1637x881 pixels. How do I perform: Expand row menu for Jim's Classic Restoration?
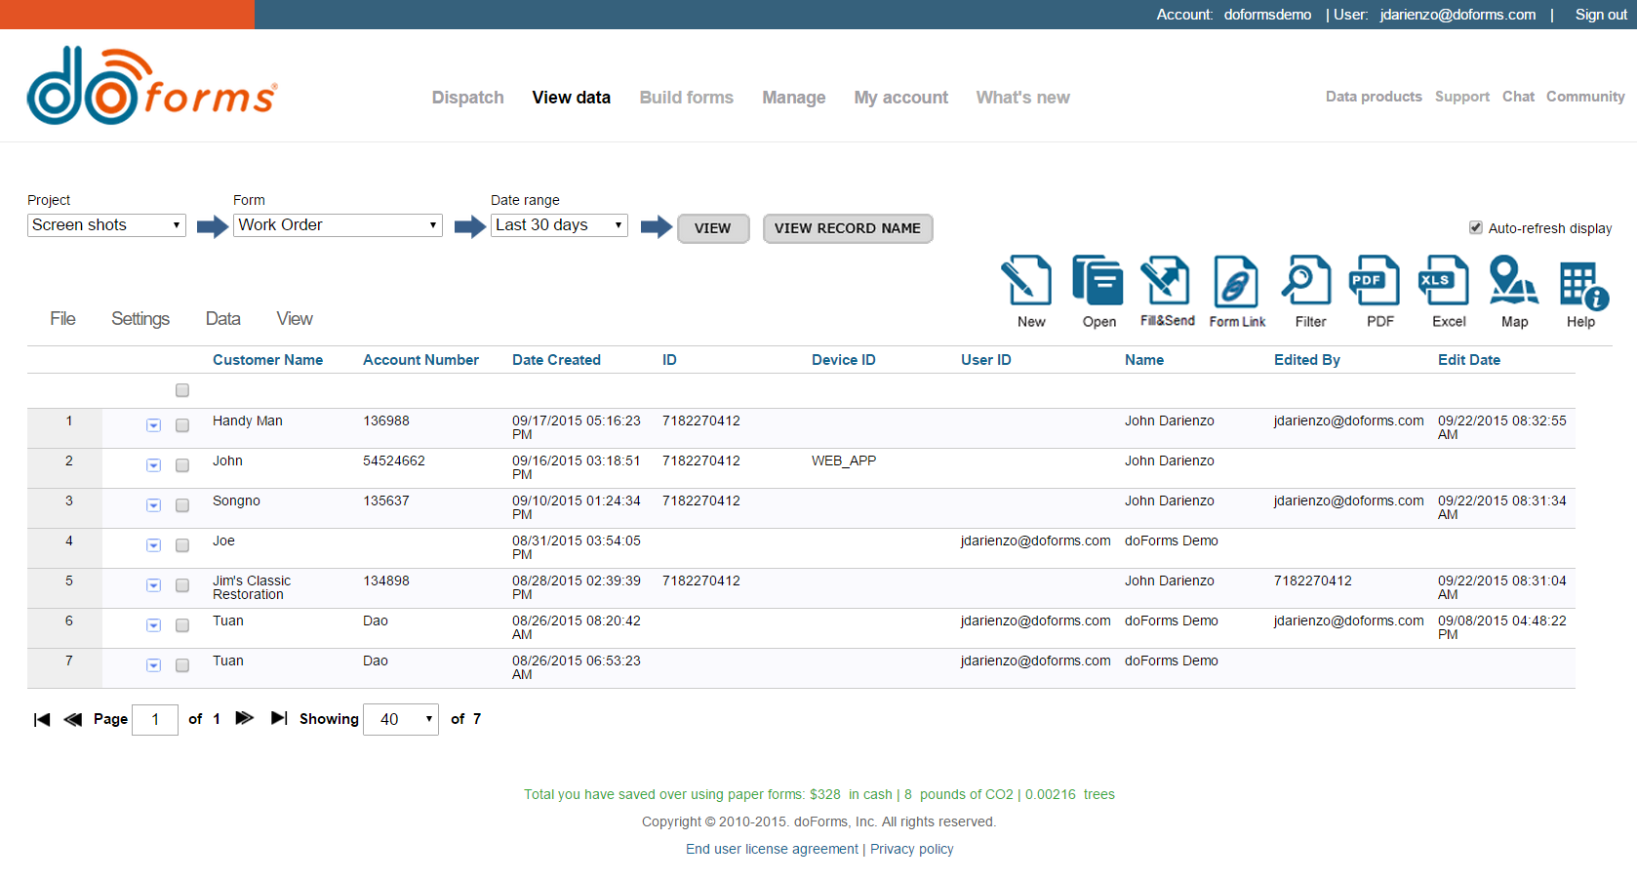coord(153,585)
